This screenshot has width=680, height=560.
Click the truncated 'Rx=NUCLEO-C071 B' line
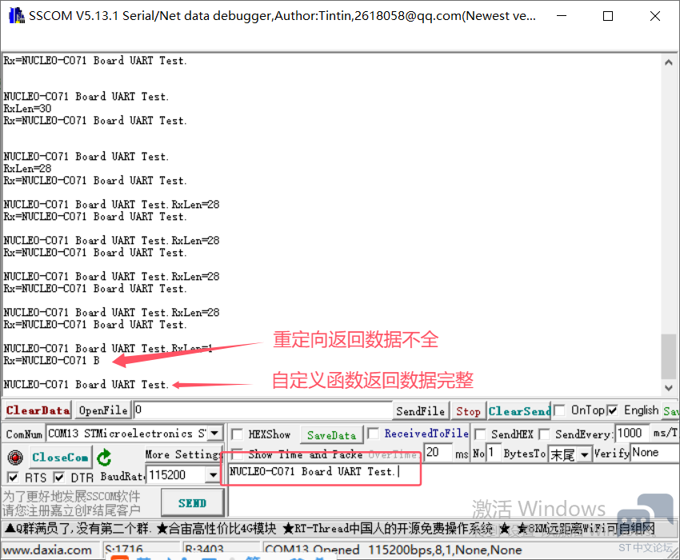(x=52, y=361)
